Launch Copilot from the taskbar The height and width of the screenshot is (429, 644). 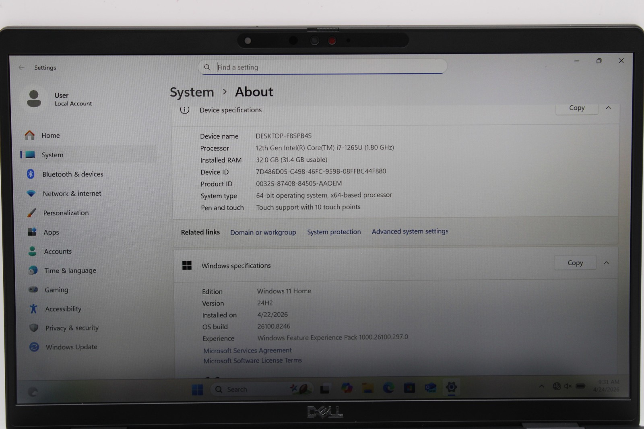click(x=347, y=388)
